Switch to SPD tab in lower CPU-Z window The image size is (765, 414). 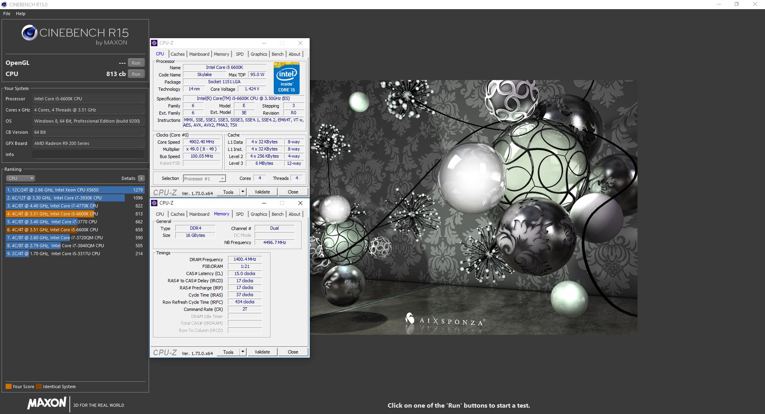240,214
